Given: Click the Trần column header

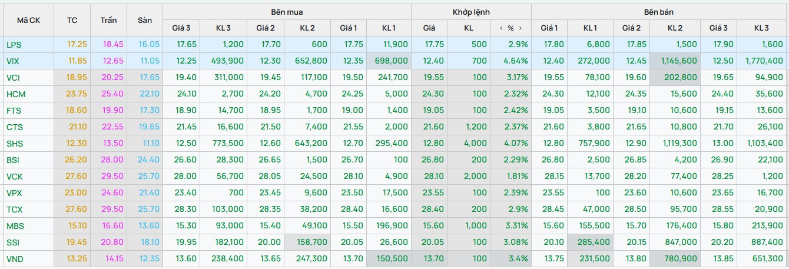Looking at the screenshot, I should click(108, 20).
